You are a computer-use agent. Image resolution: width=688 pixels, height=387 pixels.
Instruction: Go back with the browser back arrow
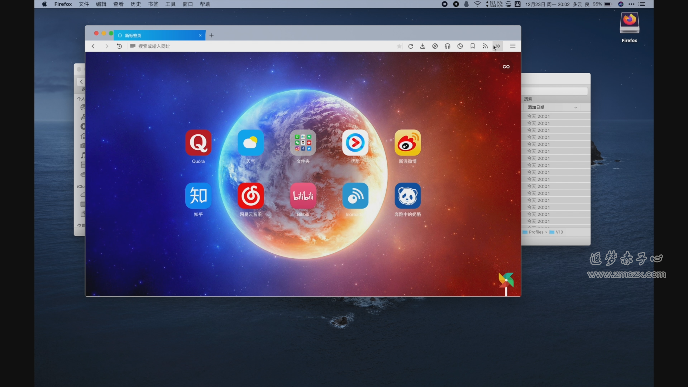[x=93, y=46]
